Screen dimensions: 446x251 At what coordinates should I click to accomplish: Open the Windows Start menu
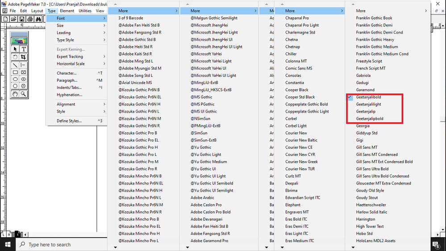8,244
